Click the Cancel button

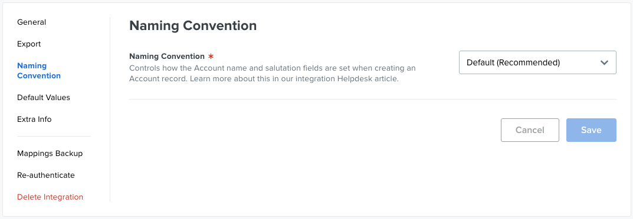pos(530,130)
